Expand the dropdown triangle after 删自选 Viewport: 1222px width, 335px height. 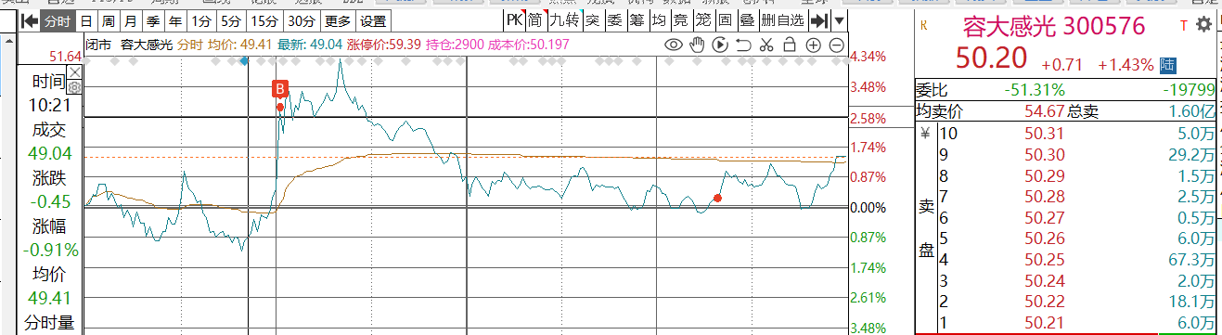(x=839, y=20)
